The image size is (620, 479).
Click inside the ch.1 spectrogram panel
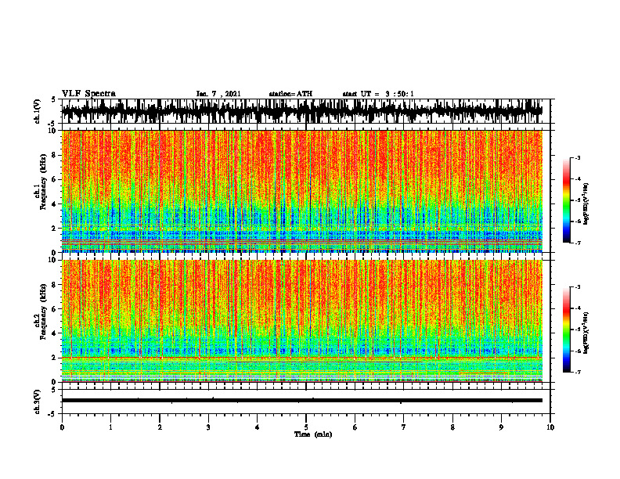pos(301,191)
